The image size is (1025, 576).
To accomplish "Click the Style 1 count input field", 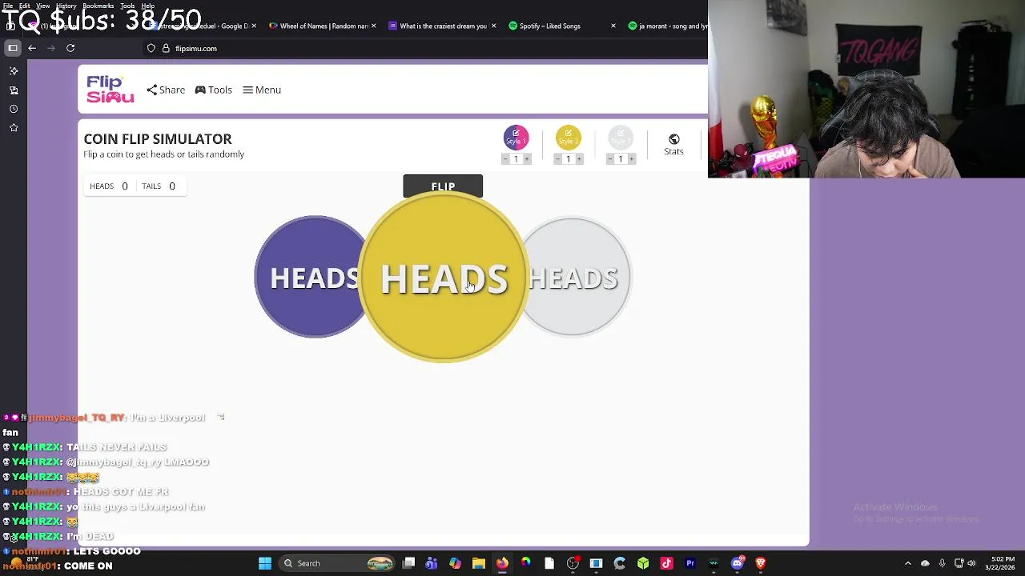I will [516, 159].
